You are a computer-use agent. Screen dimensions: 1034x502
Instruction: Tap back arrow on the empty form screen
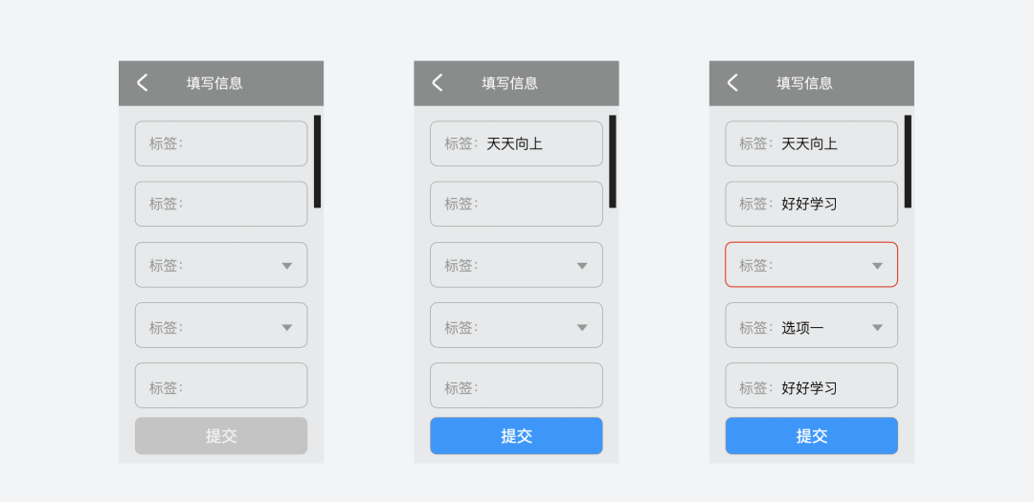point(143,83)
